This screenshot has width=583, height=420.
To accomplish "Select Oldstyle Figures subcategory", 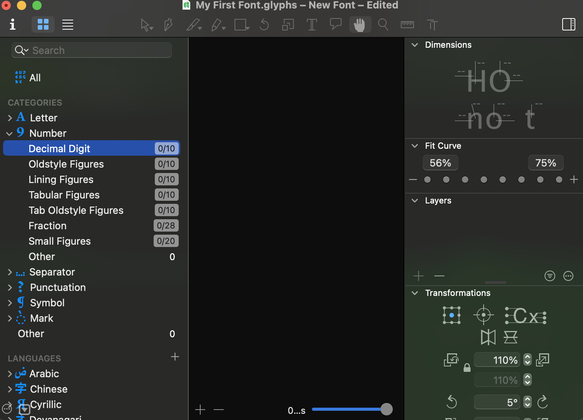I will point(66,164).
